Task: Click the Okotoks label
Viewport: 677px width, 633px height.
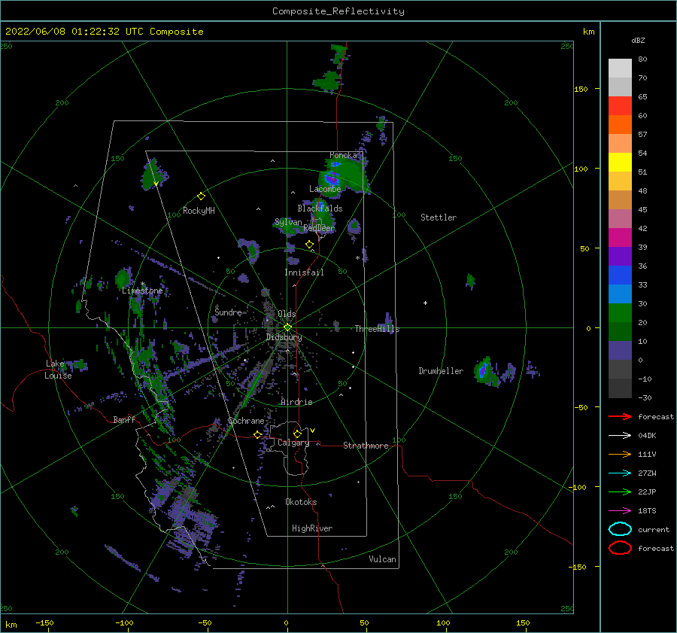Action: [301, 502]
